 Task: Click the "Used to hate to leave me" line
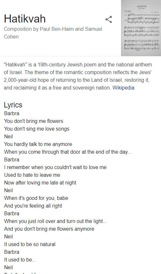click(32, 175)
